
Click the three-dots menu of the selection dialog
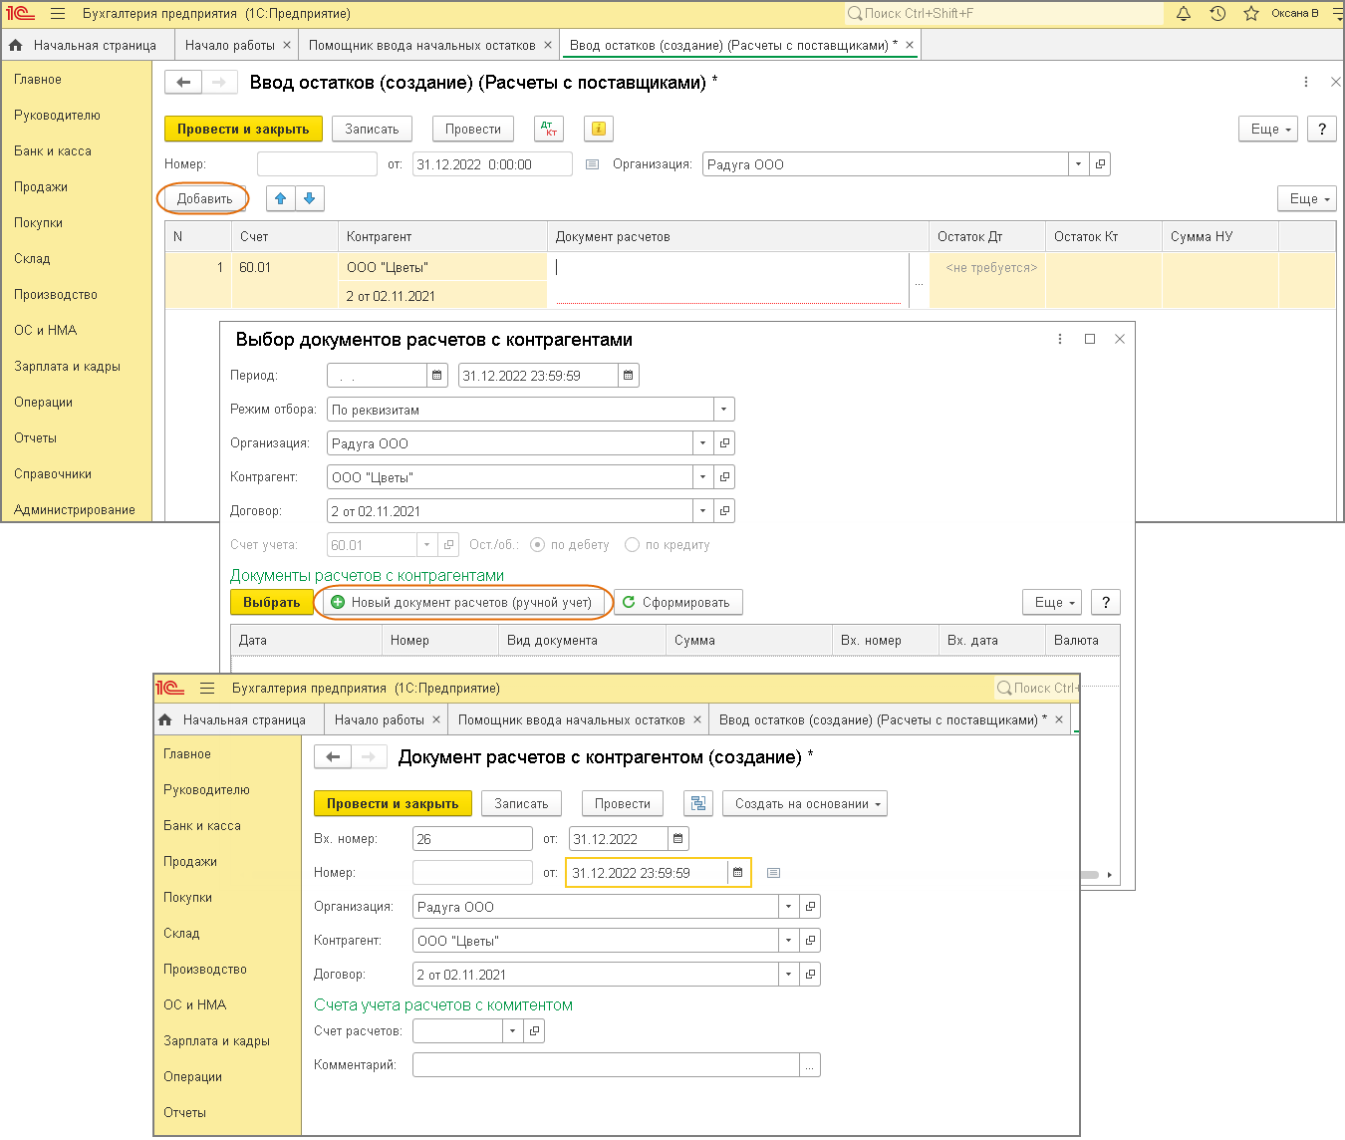[1059, 339]
